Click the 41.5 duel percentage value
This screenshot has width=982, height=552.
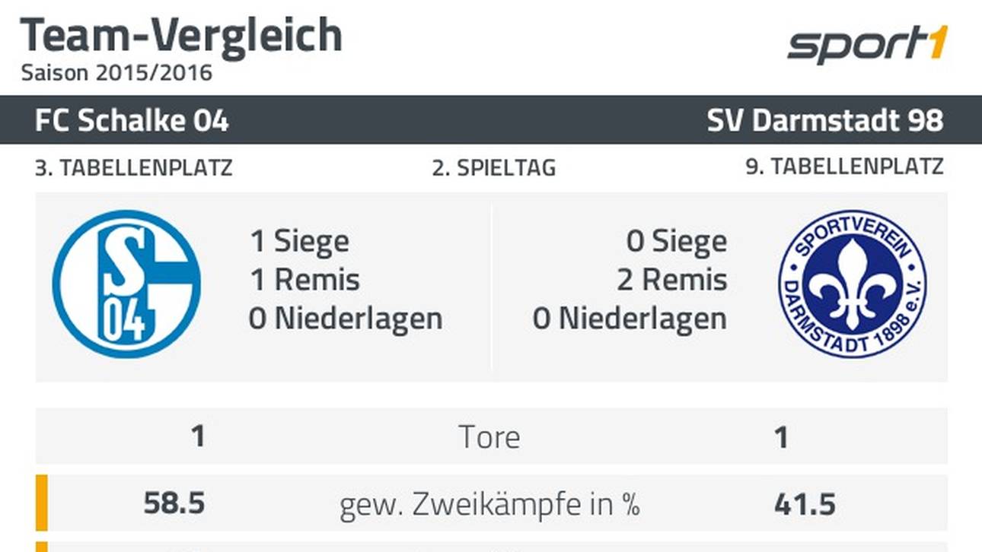805,503
